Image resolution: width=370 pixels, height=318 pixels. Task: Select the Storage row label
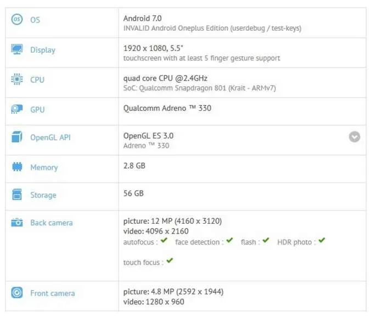coord(43,195)
